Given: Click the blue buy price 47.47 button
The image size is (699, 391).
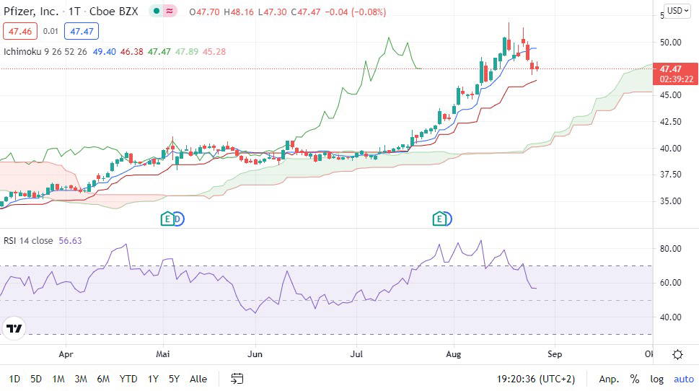Looking at the screenshot, I should click(x=82, y=31).
